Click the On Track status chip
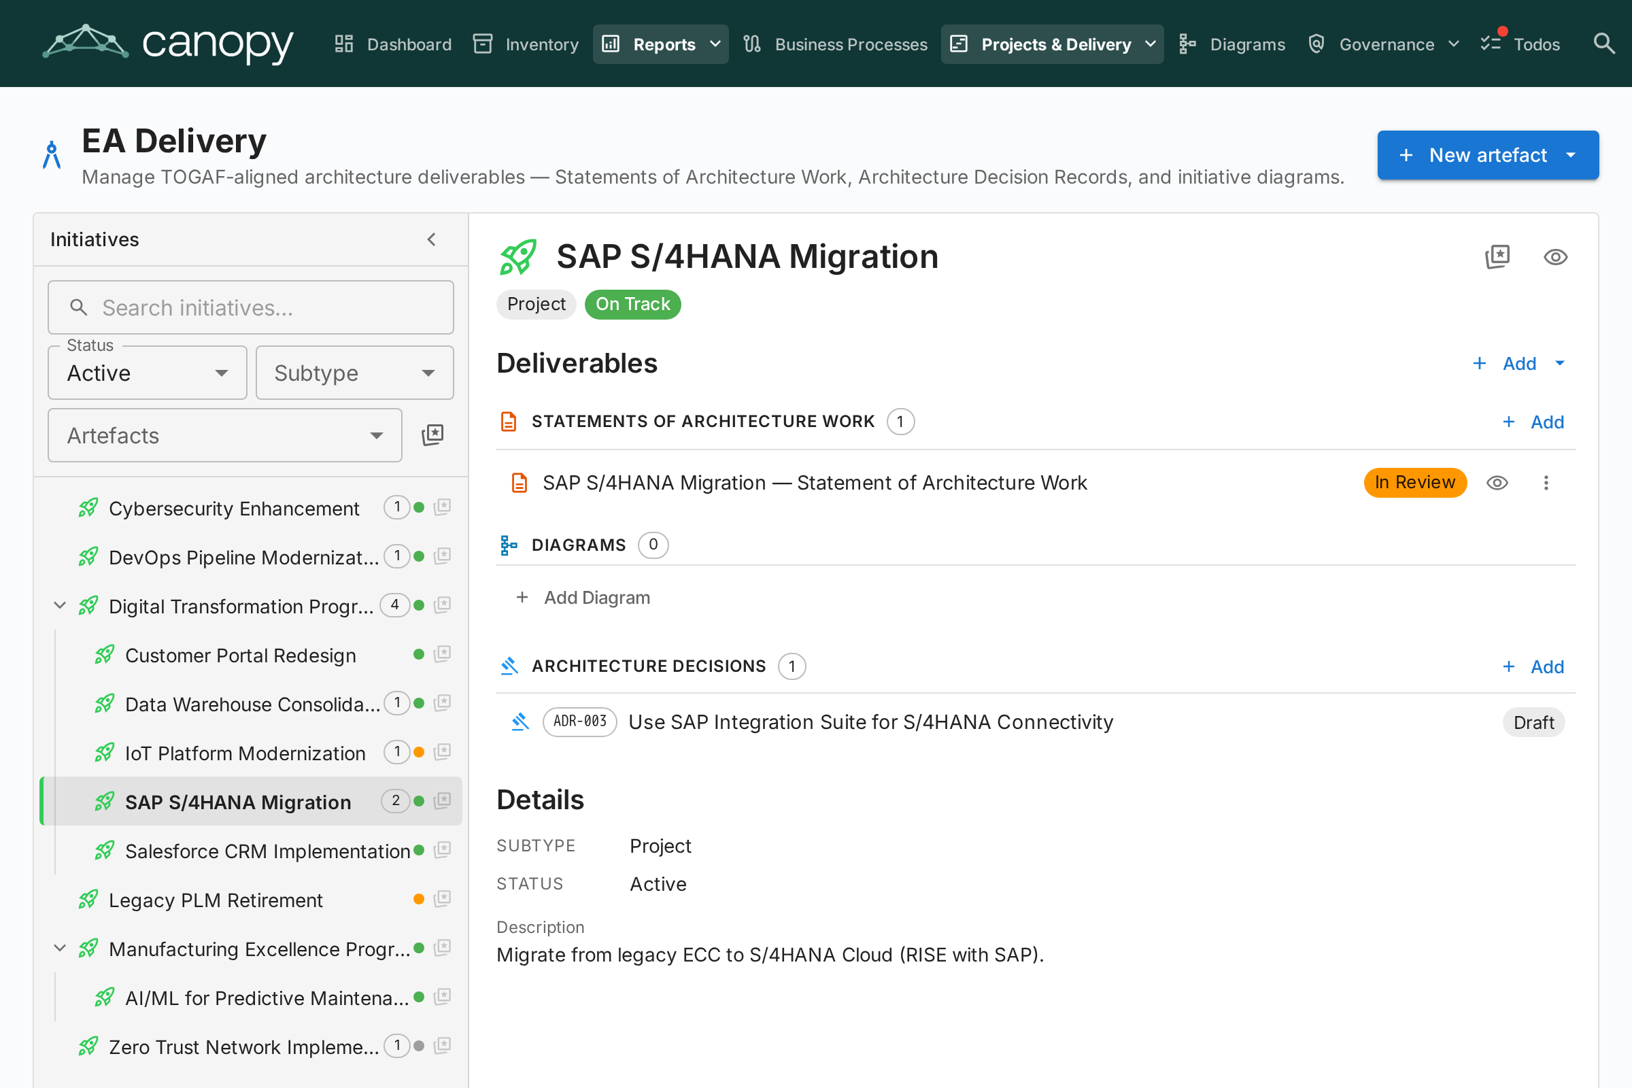Screen dimensions: 1632x1088 coord(633,305)
